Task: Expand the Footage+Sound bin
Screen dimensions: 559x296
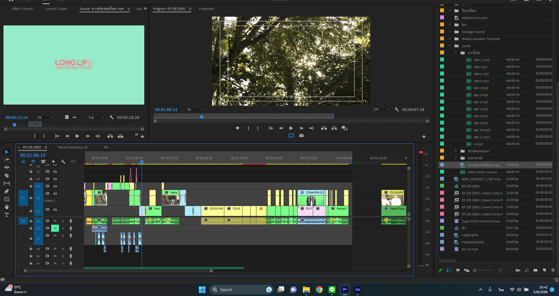Action: [x=450, y=32]
